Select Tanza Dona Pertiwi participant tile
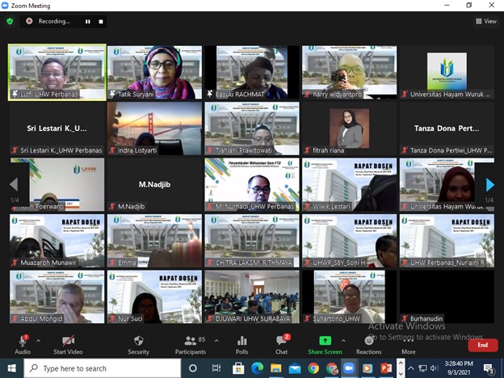Screen dimensions: 504x378 coord(447,128)
